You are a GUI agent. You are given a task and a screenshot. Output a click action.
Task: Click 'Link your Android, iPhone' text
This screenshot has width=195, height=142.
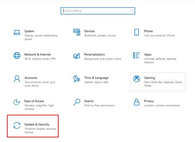pyautogui.click(x=160, y=35)
